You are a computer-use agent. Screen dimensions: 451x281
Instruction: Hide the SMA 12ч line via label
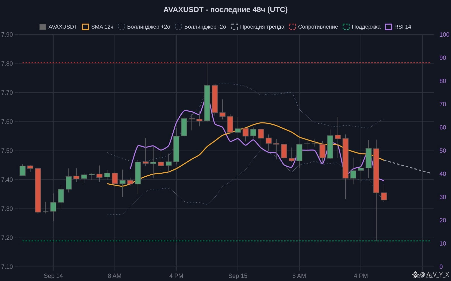[x=102, y=27]
